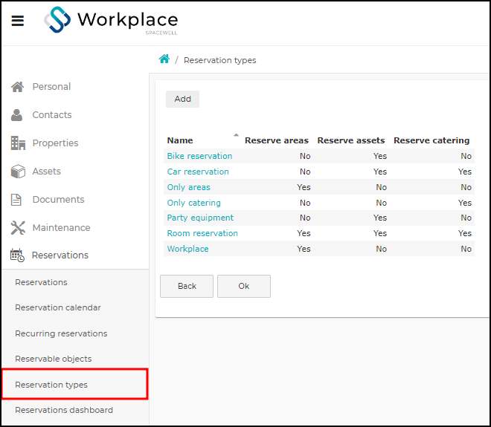Open the Bike reservation type link
This screenshot has height=427, width=491.
click(199, 156)
